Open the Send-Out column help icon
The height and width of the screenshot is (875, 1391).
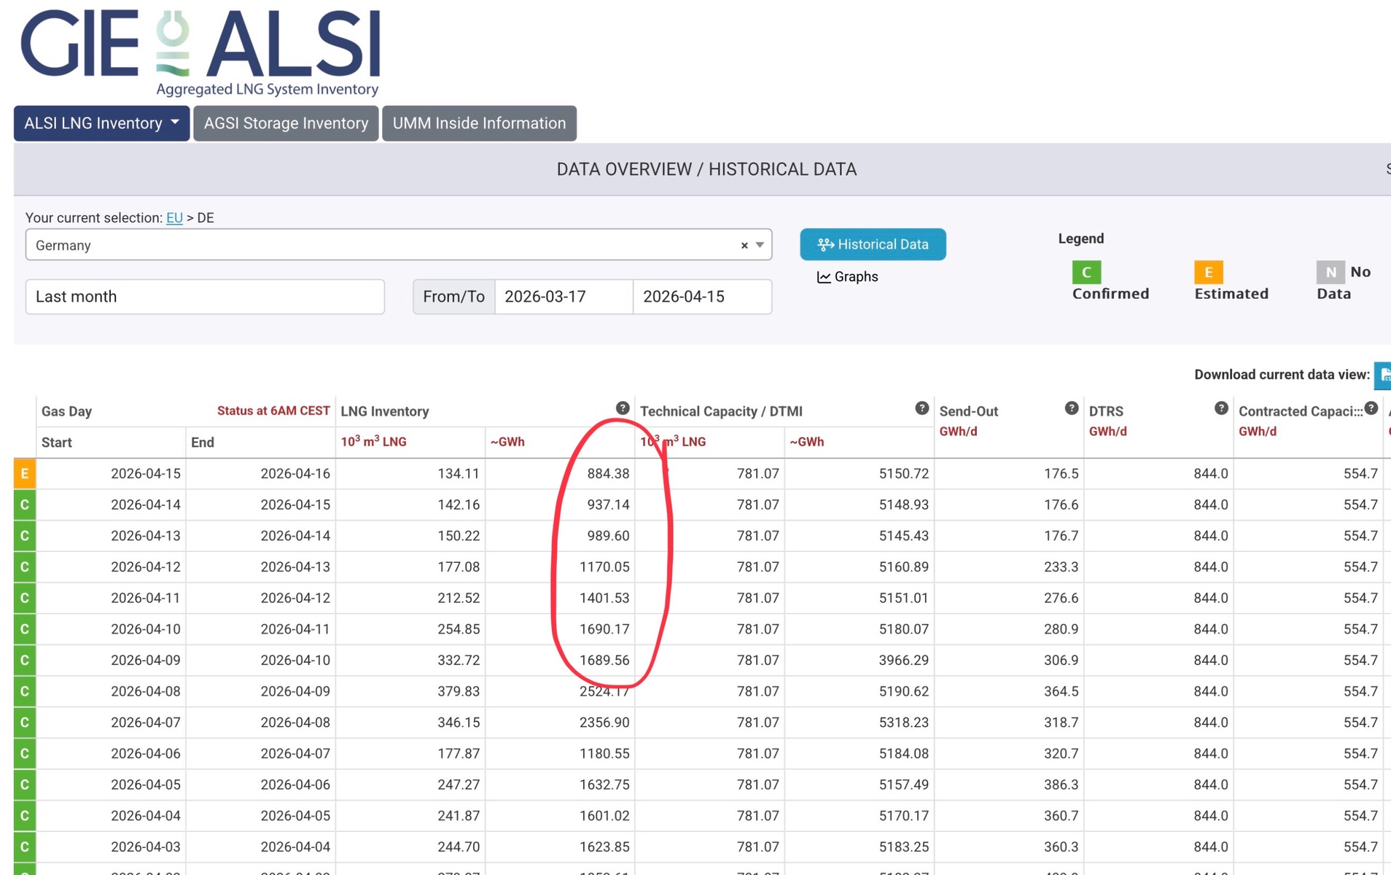1071,408
